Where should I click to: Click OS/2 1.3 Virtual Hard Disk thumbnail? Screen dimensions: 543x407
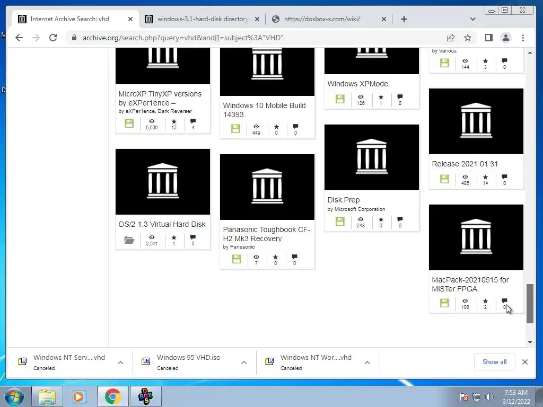click(163, 182)
